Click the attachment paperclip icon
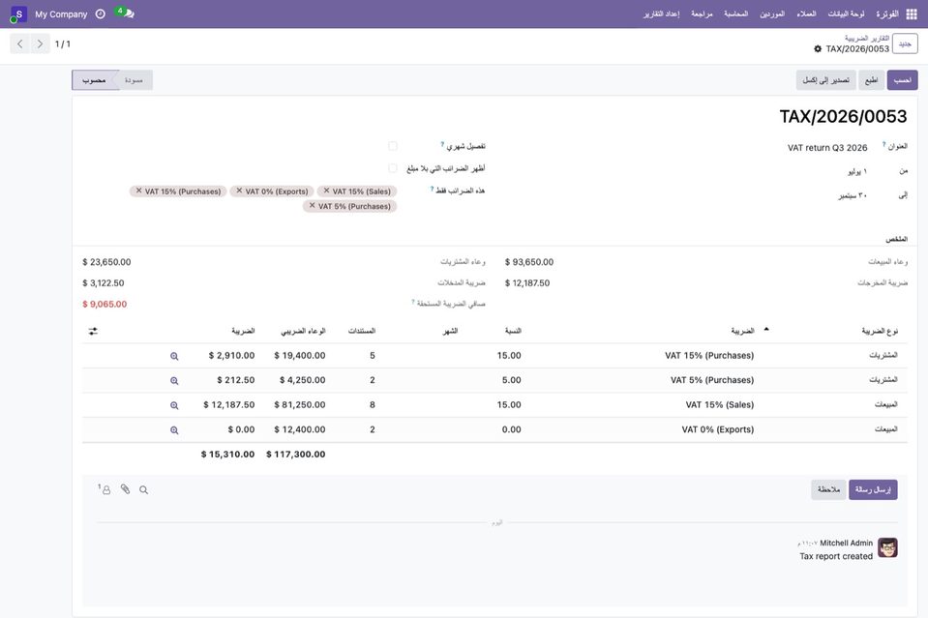This screenshot has height=618, width=928. (126, 489)
